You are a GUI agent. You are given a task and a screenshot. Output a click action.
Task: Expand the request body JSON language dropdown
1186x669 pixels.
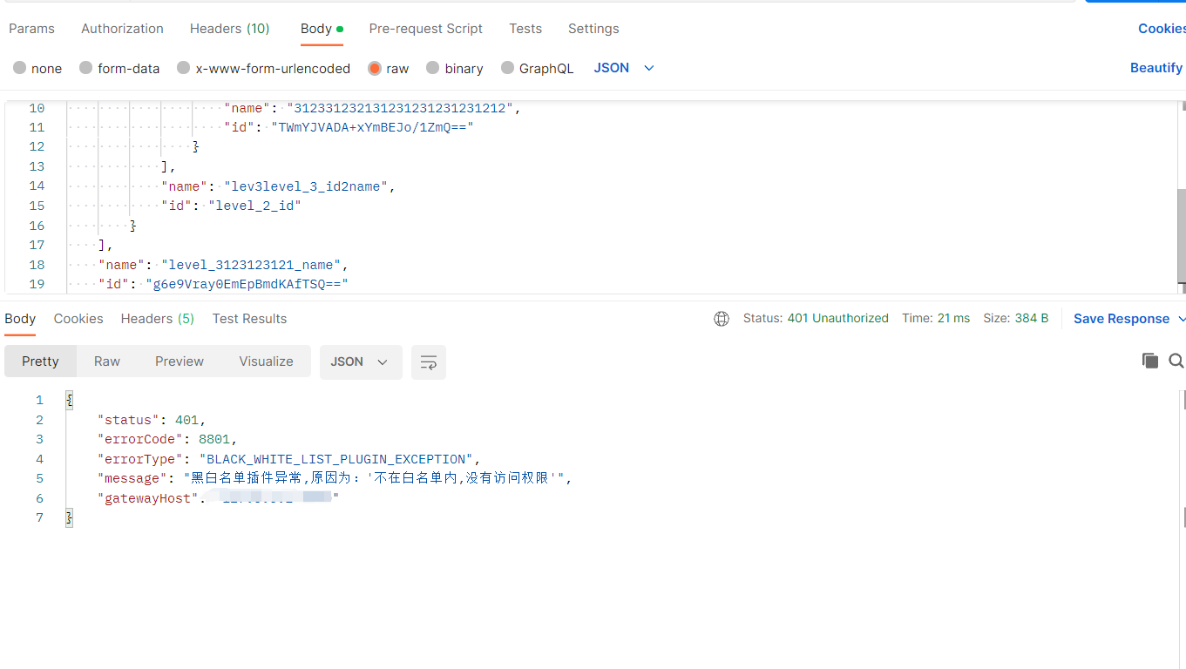624,68
